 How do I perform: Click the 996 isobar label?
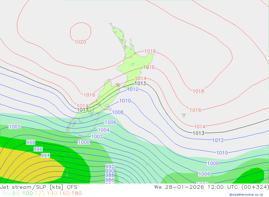(x=38, y=149)
